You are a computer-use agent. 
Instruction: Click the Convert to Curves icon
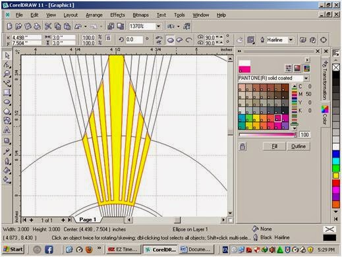pos(324,40)
